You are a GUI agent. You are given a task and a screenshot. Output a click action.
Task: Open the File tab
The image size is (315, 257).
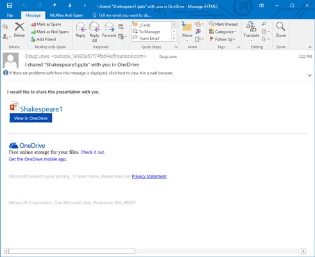pos(10,15)
